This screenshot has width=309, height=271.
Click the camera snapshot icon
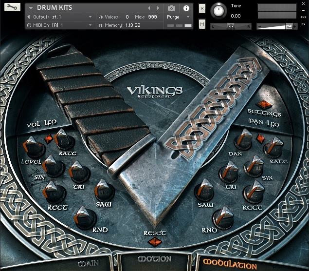(x=171, y=8)
